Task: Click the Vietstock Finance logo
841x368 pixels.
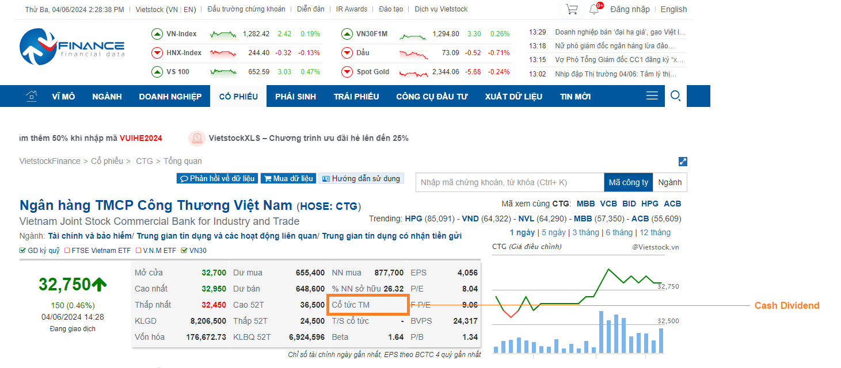Action: click(x=72, y=47)
